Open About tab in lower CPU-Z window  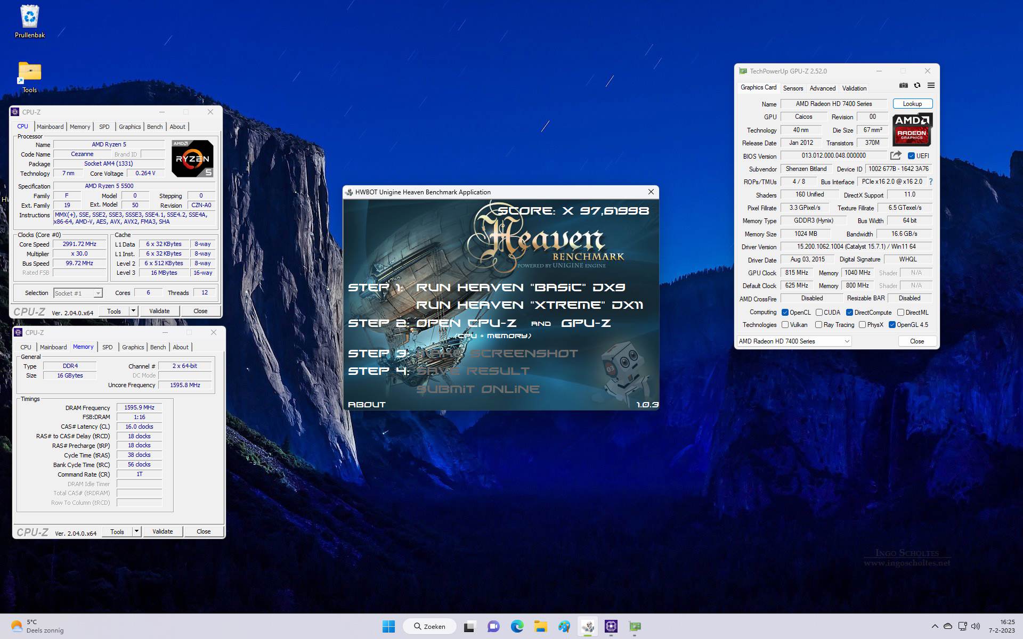181,347
